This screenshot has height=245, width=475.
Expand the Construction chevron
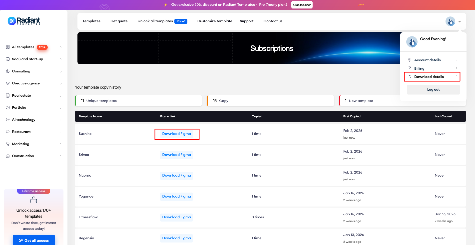click(61, 156)
